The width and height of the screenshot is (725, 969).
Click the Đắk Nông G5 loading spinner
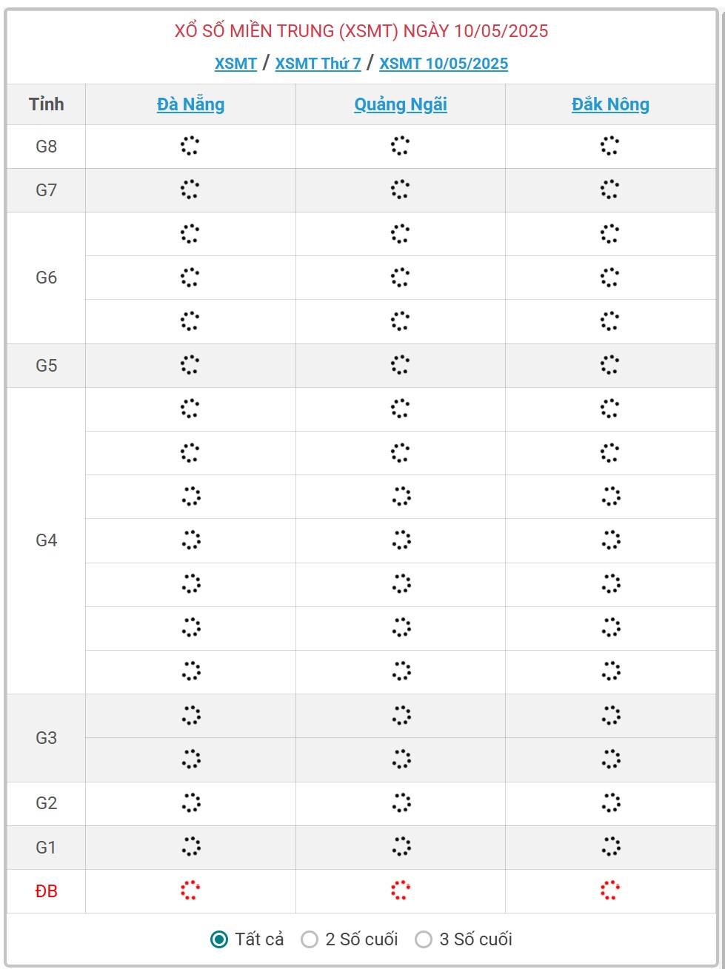point(610,365)
